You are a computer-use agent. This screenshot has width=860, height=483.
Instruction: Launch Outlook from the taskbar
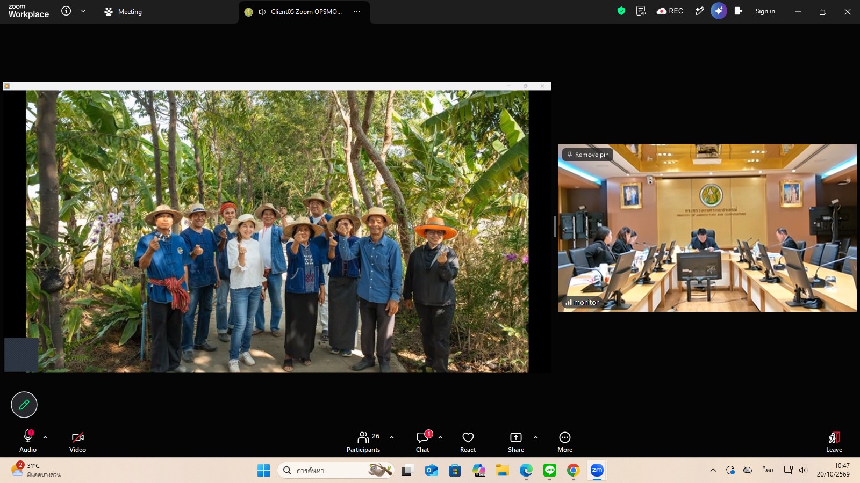click(x=432, y=471)
